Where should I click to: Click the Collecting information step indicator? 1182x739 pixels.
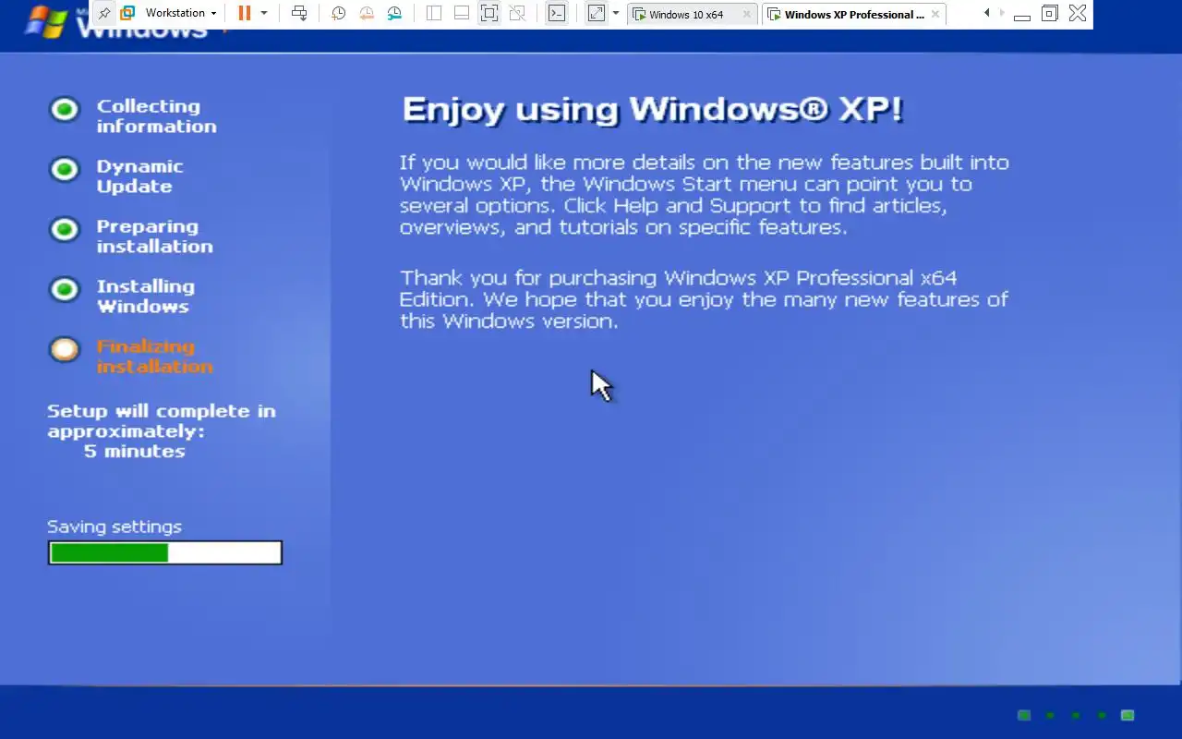pos(65,110)
